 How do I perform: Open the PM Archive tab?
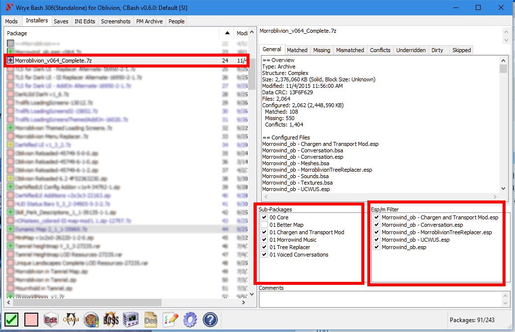[150, 21]
